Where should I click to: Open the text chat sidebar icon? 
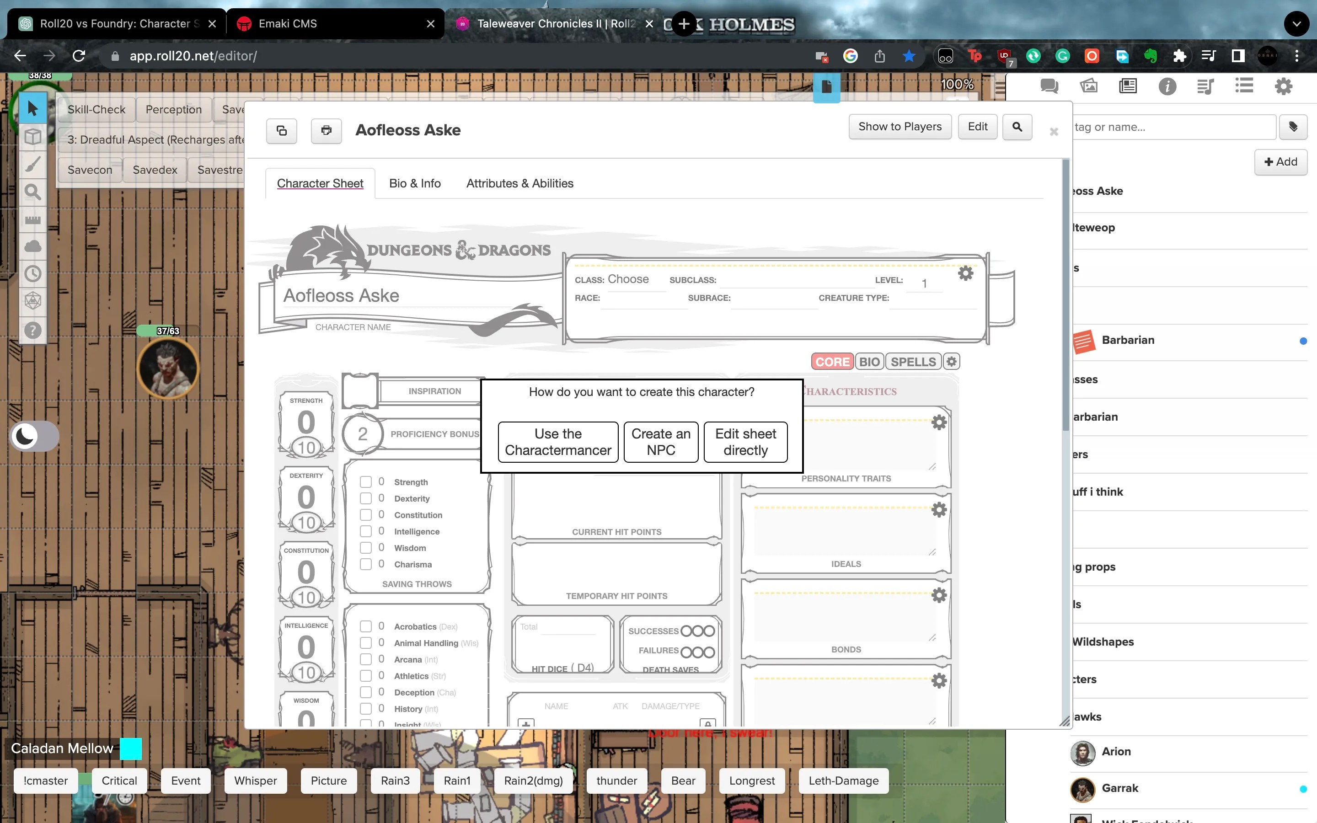tap(1049, 86)
